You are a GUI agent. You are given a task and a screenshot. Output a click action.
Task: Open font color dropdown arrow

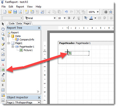point(95,18)
